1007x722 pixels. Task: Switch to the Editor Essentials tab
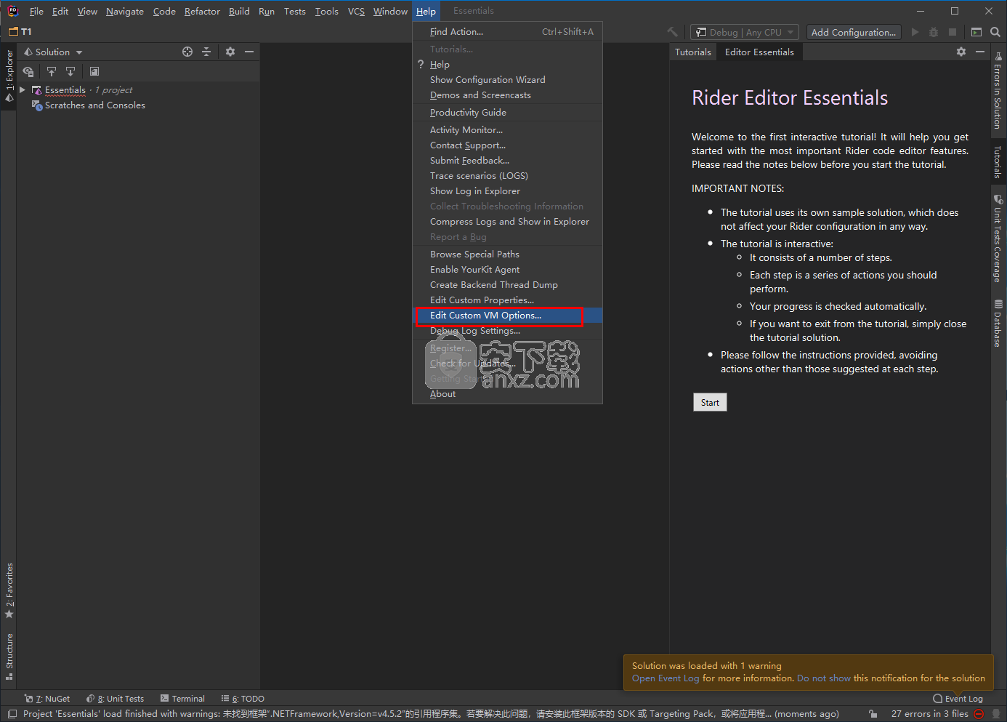pyautogui.click(x=759, y=52)
